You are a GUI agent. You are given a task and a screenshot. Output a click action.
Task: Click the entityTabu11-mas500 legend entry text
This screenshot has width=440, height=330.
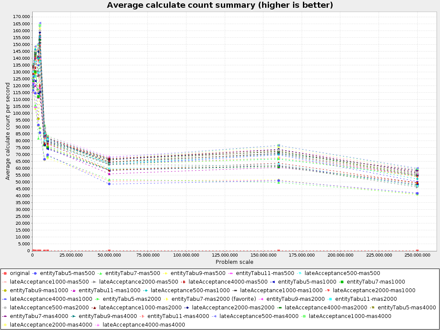265,273
